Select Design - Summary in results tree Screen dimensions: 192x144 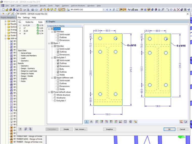[28, 68]
